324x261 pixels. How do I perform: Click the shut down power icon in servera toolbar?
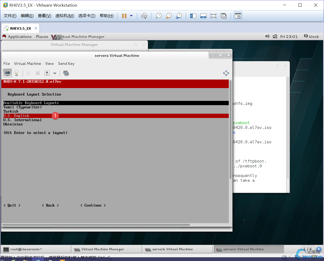(x=47, y=73)
